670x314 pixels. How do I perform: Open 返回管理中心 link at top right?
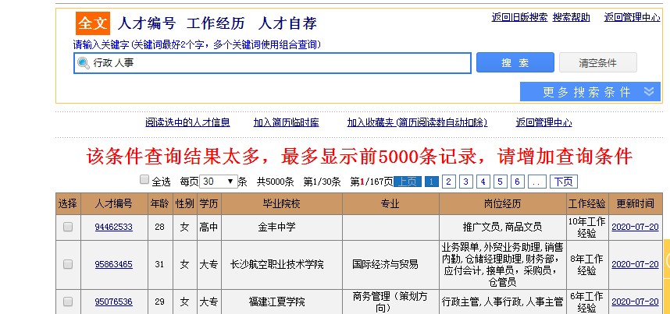pos(632,17)
